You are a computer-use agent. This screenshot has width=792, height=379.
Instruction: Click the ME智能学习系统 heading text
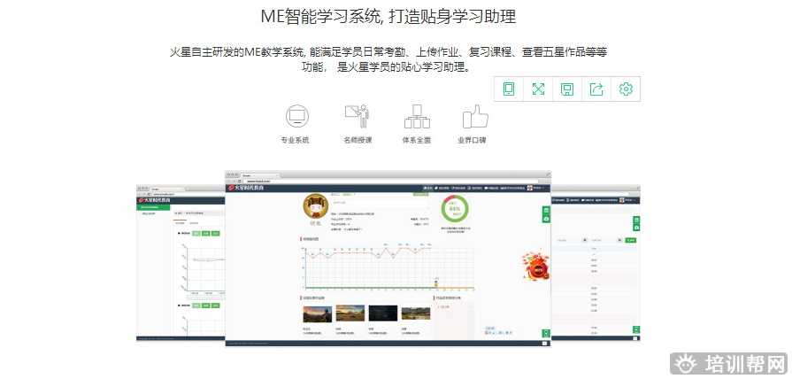click(x=388, y=17)
